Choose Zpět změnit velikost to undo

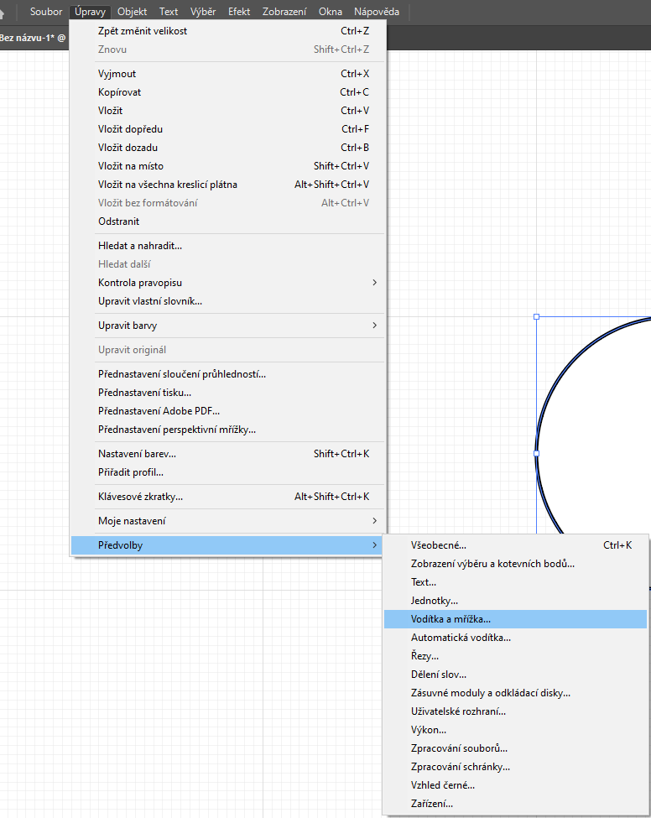pyautogui.click(x=143, y=31)
